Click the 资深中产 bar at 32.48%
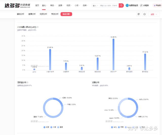The height and width of the screenshot is (135, 162). point(113,55)
